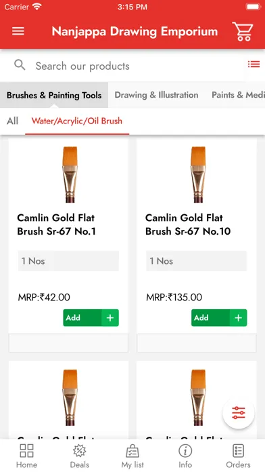Add Camlin Gold Flat Brush No.1 to cart
Screen dimensions: 265x472
pyautogui.click(x=91, y=317)
